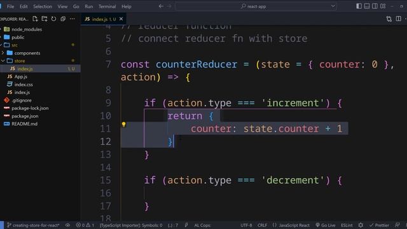407x229 pixels.
Task: Click the Prettier status item
Action: (379, 225)
